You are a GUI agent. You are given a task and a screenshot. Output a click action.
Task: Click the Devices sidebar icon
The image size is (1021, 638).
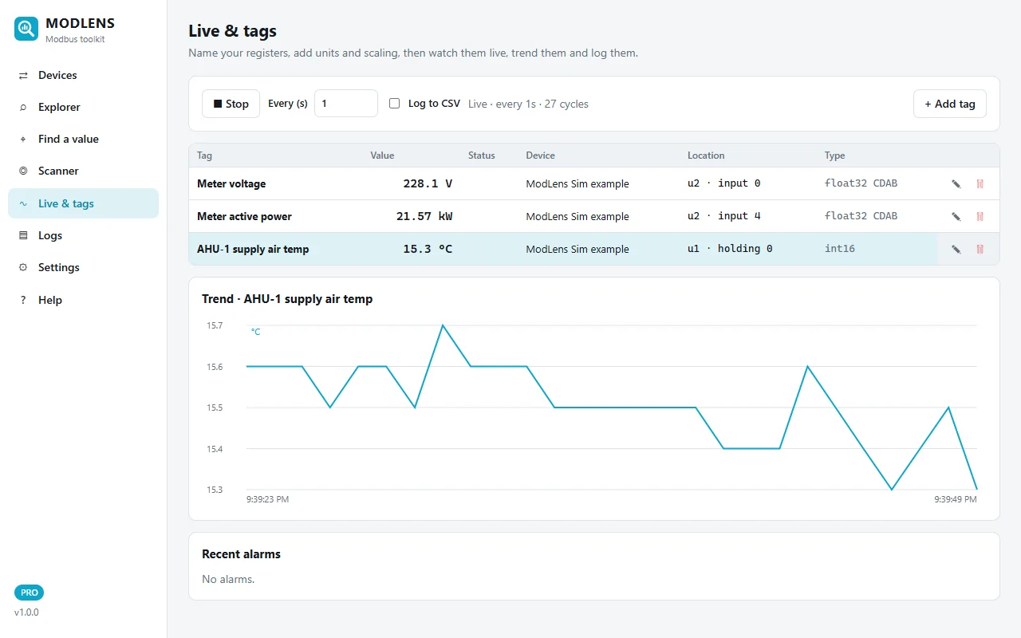23,75
